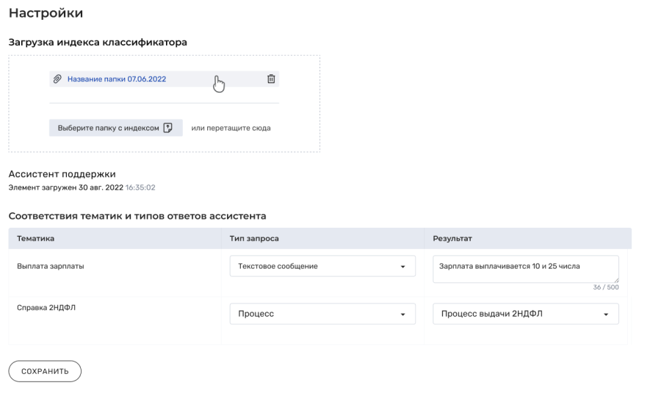Click the folder upload icon in the button
The image size is (661, 413).
[167, 128]
